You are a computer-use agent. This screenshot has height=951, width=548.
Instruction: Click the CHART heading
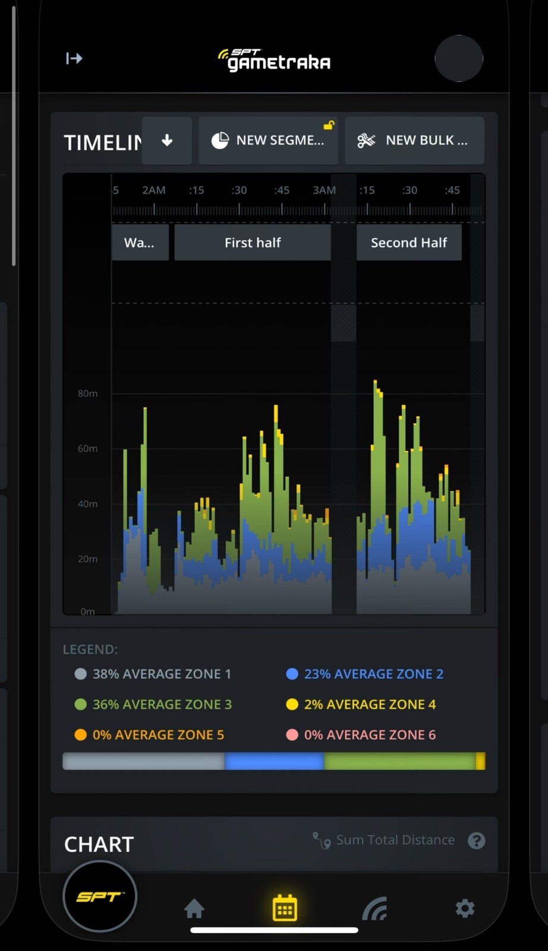tap(99, 844)
